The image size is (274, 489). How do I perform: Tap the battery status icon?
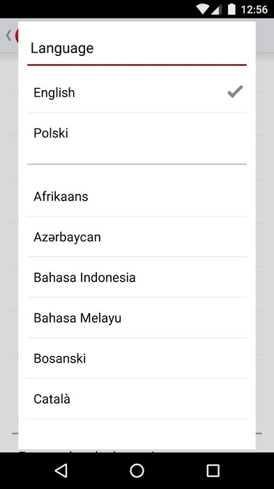[x=231, y=9]
